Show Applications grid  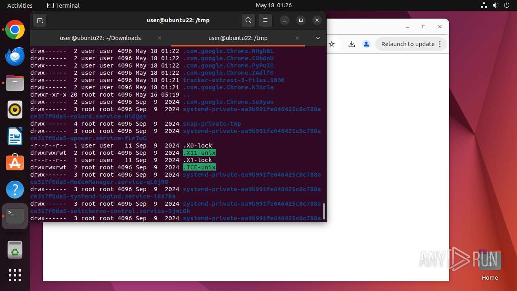[x=15, y=275]
